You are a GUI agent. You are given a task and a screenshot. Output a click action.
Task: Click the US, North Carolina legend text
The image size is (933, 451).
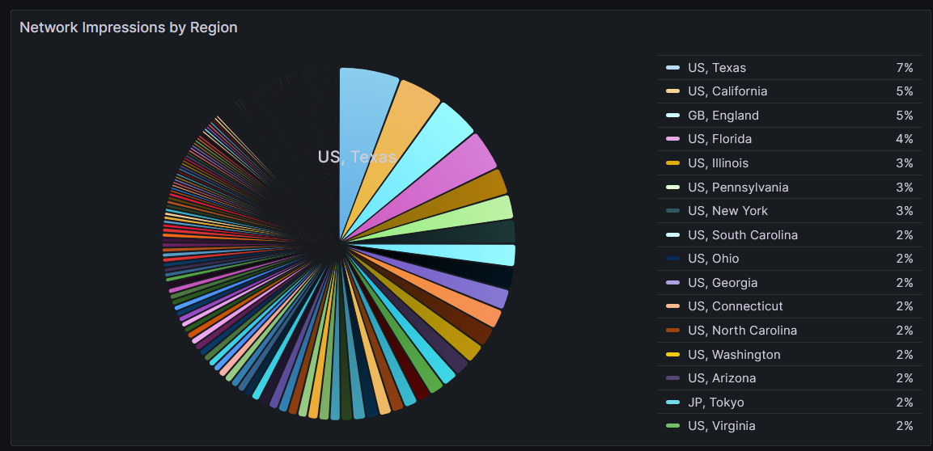[741, 331]
